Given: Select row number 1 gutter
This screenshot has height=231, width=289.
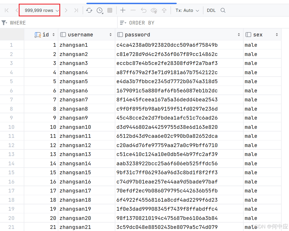Looking at the screenshot, I should point(11,45).
